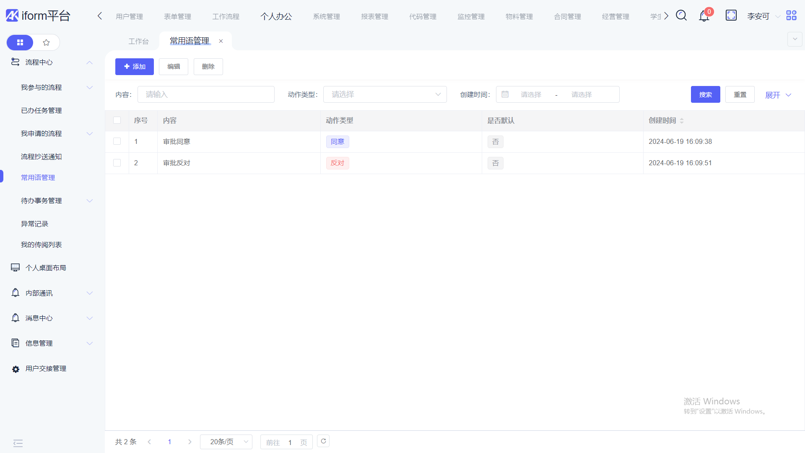
Task: Click the 添加 button
Action: click(x=134, y=67)
